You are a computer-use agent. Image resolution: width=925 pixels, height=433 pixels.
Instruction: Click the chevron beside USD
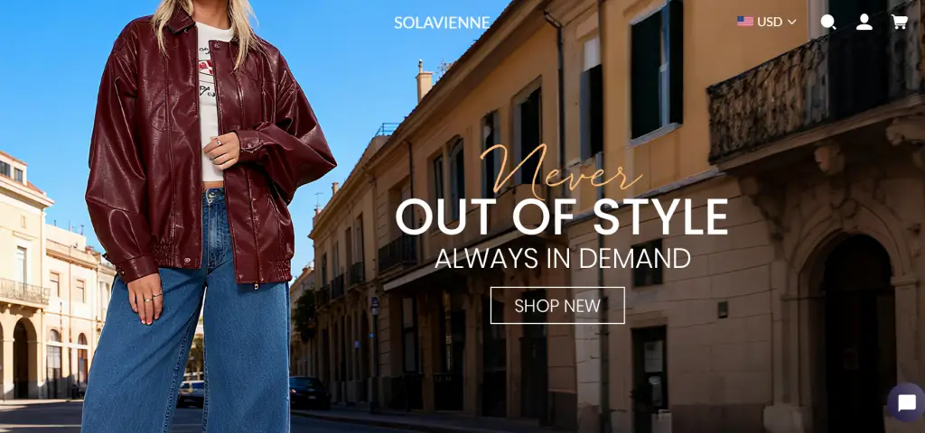coord(791,23)
